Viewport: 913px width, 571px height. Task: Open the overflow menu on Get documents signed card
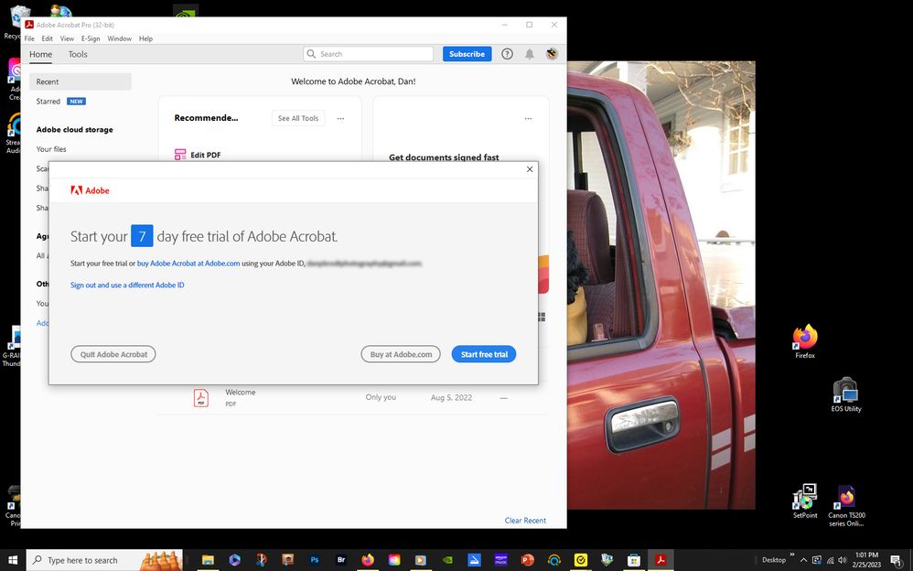(528, 118)
